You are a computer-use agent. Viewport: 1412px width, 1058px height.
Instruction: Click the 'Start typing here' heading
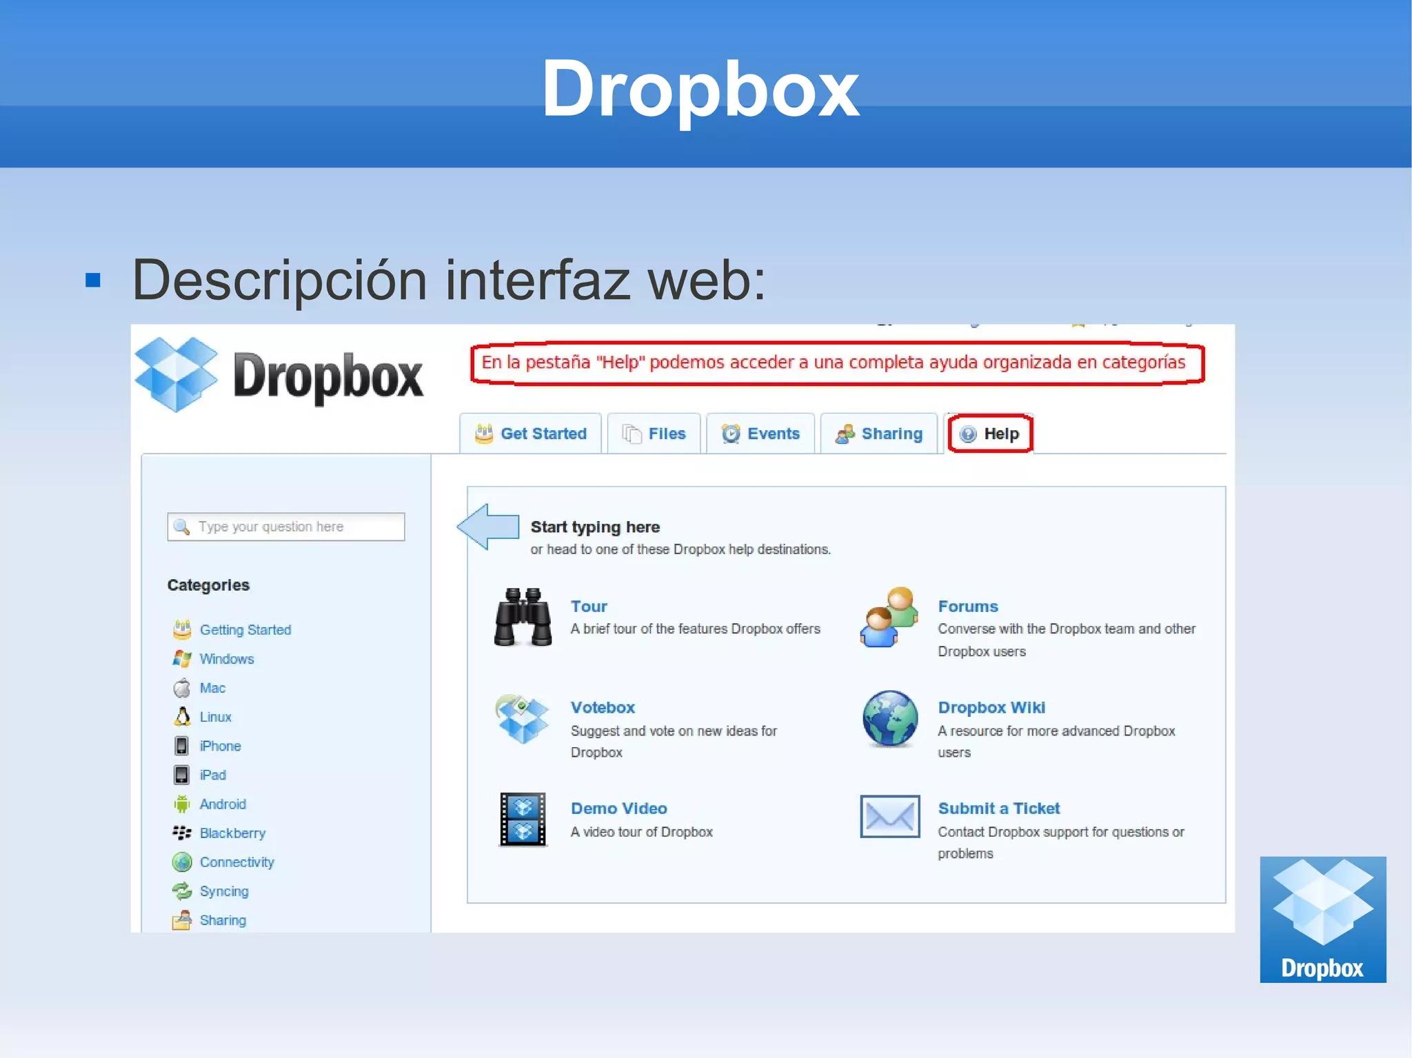point(595,527)
